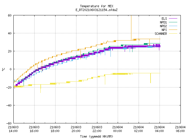Click the blue NPD2 legend line sample
Screen dimensions: 186x139
tap(173, 26)
